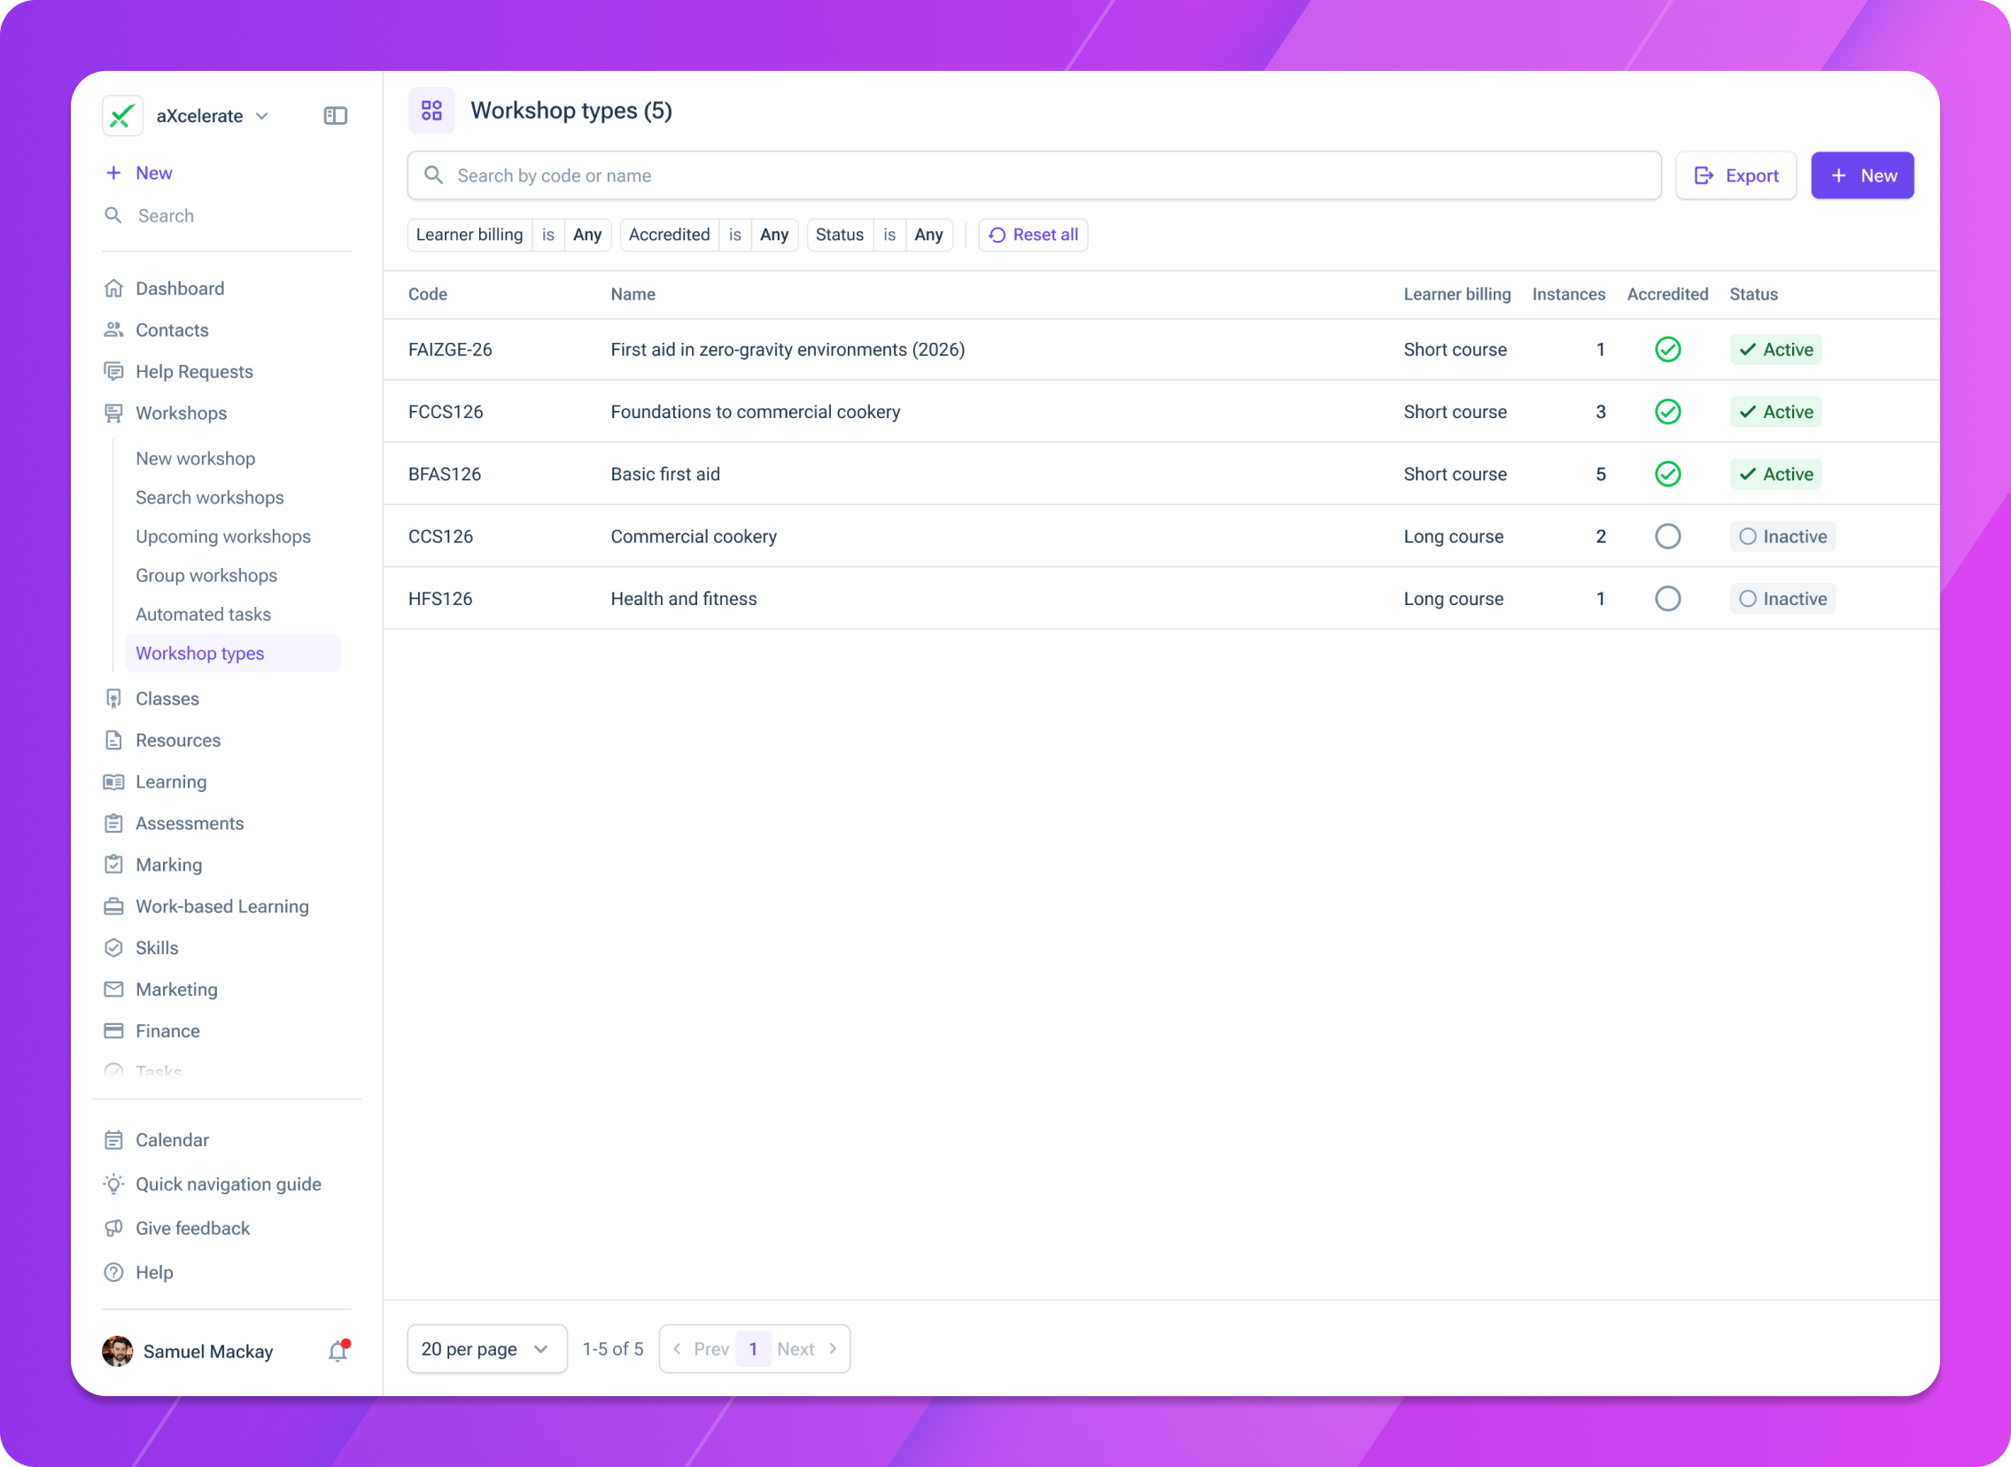
Task: Open the 20 per page dropdown
Action: [486, 1349]
